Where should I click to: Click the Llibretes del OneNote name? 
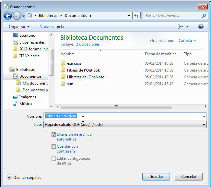(86, 77)
